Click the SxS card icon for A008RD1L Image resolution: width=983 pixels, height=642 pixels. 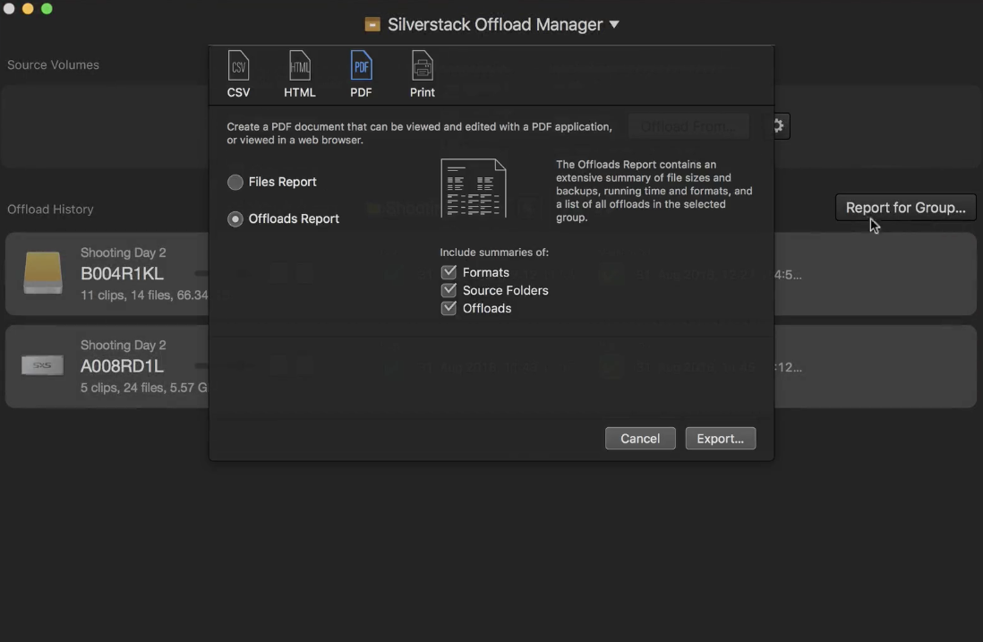pos(42,365)
